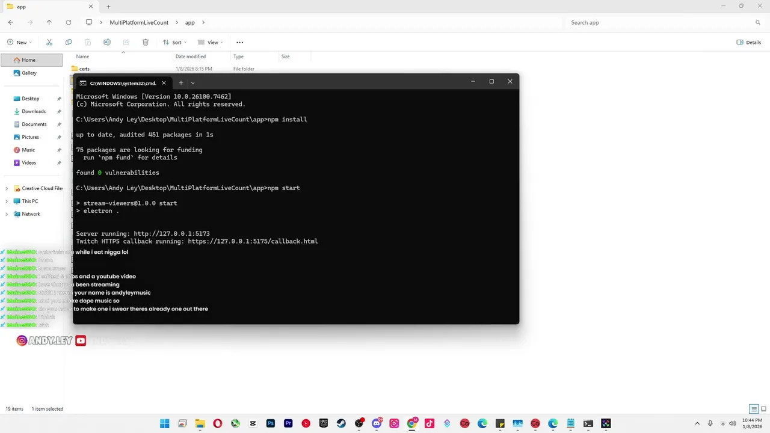Open the terminal profile dropdown arrow
Screen dimensions: 770x433
tap(192, 83)
